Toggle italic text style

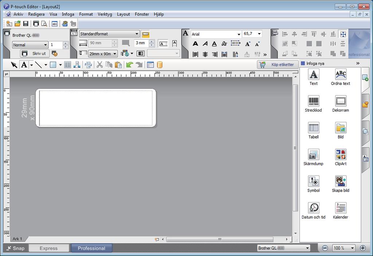205,44
